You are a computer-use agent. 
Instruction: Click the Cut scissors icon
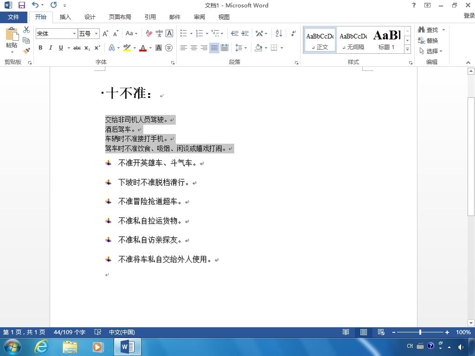26,30
